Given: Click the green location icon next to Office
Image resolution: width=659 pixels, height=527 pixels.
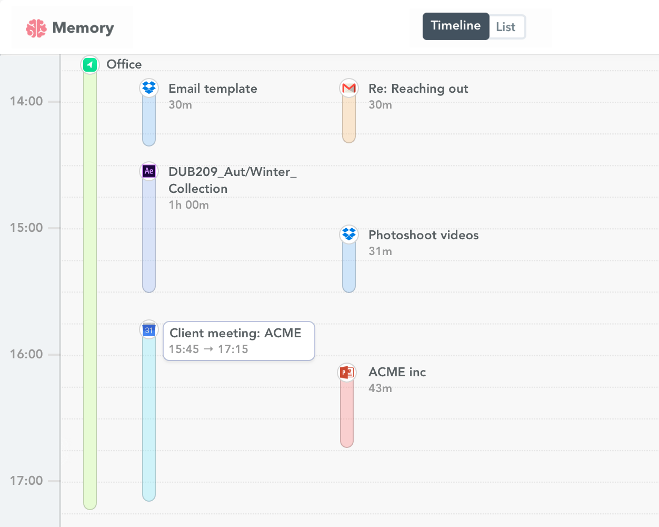Looking at the screenshot, I should pyautogui.click(x=89, y=64).
